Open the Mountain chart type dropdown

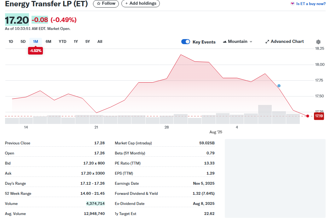click(238, 42)
